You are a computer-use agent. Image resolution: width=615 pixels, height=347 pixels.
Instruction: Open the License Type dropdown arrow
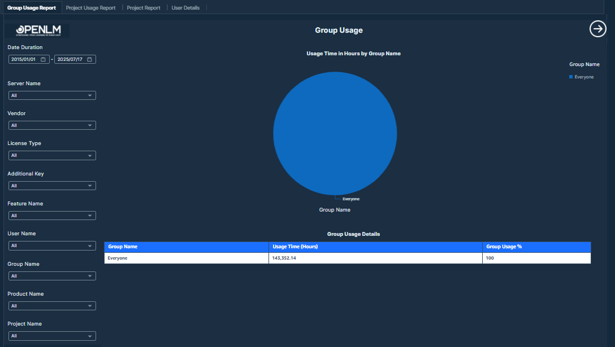click(x=90, y=155)
